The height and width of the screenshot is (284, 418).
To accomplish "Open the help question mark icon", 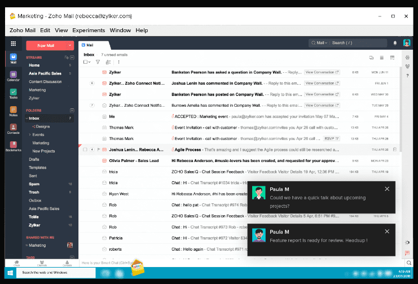I will (407, 76).
